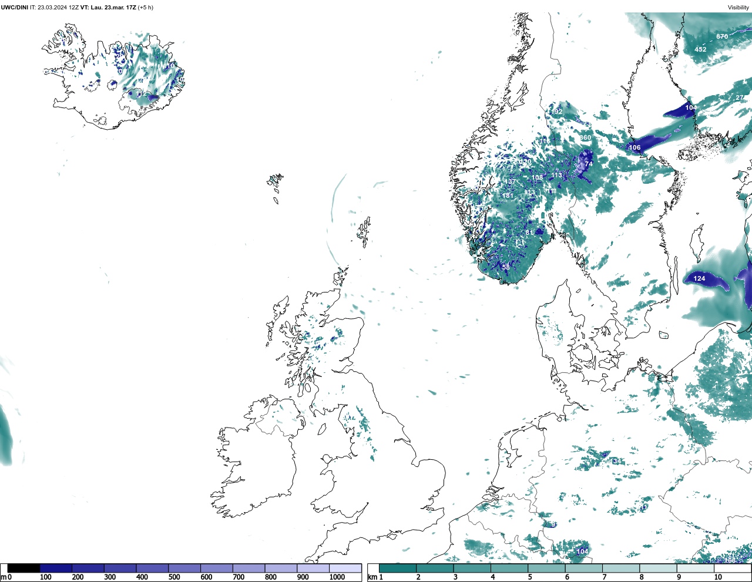Click the '124' value over the Baltic Sea
The image size is (752, 582).
click(x=699, y=278)
